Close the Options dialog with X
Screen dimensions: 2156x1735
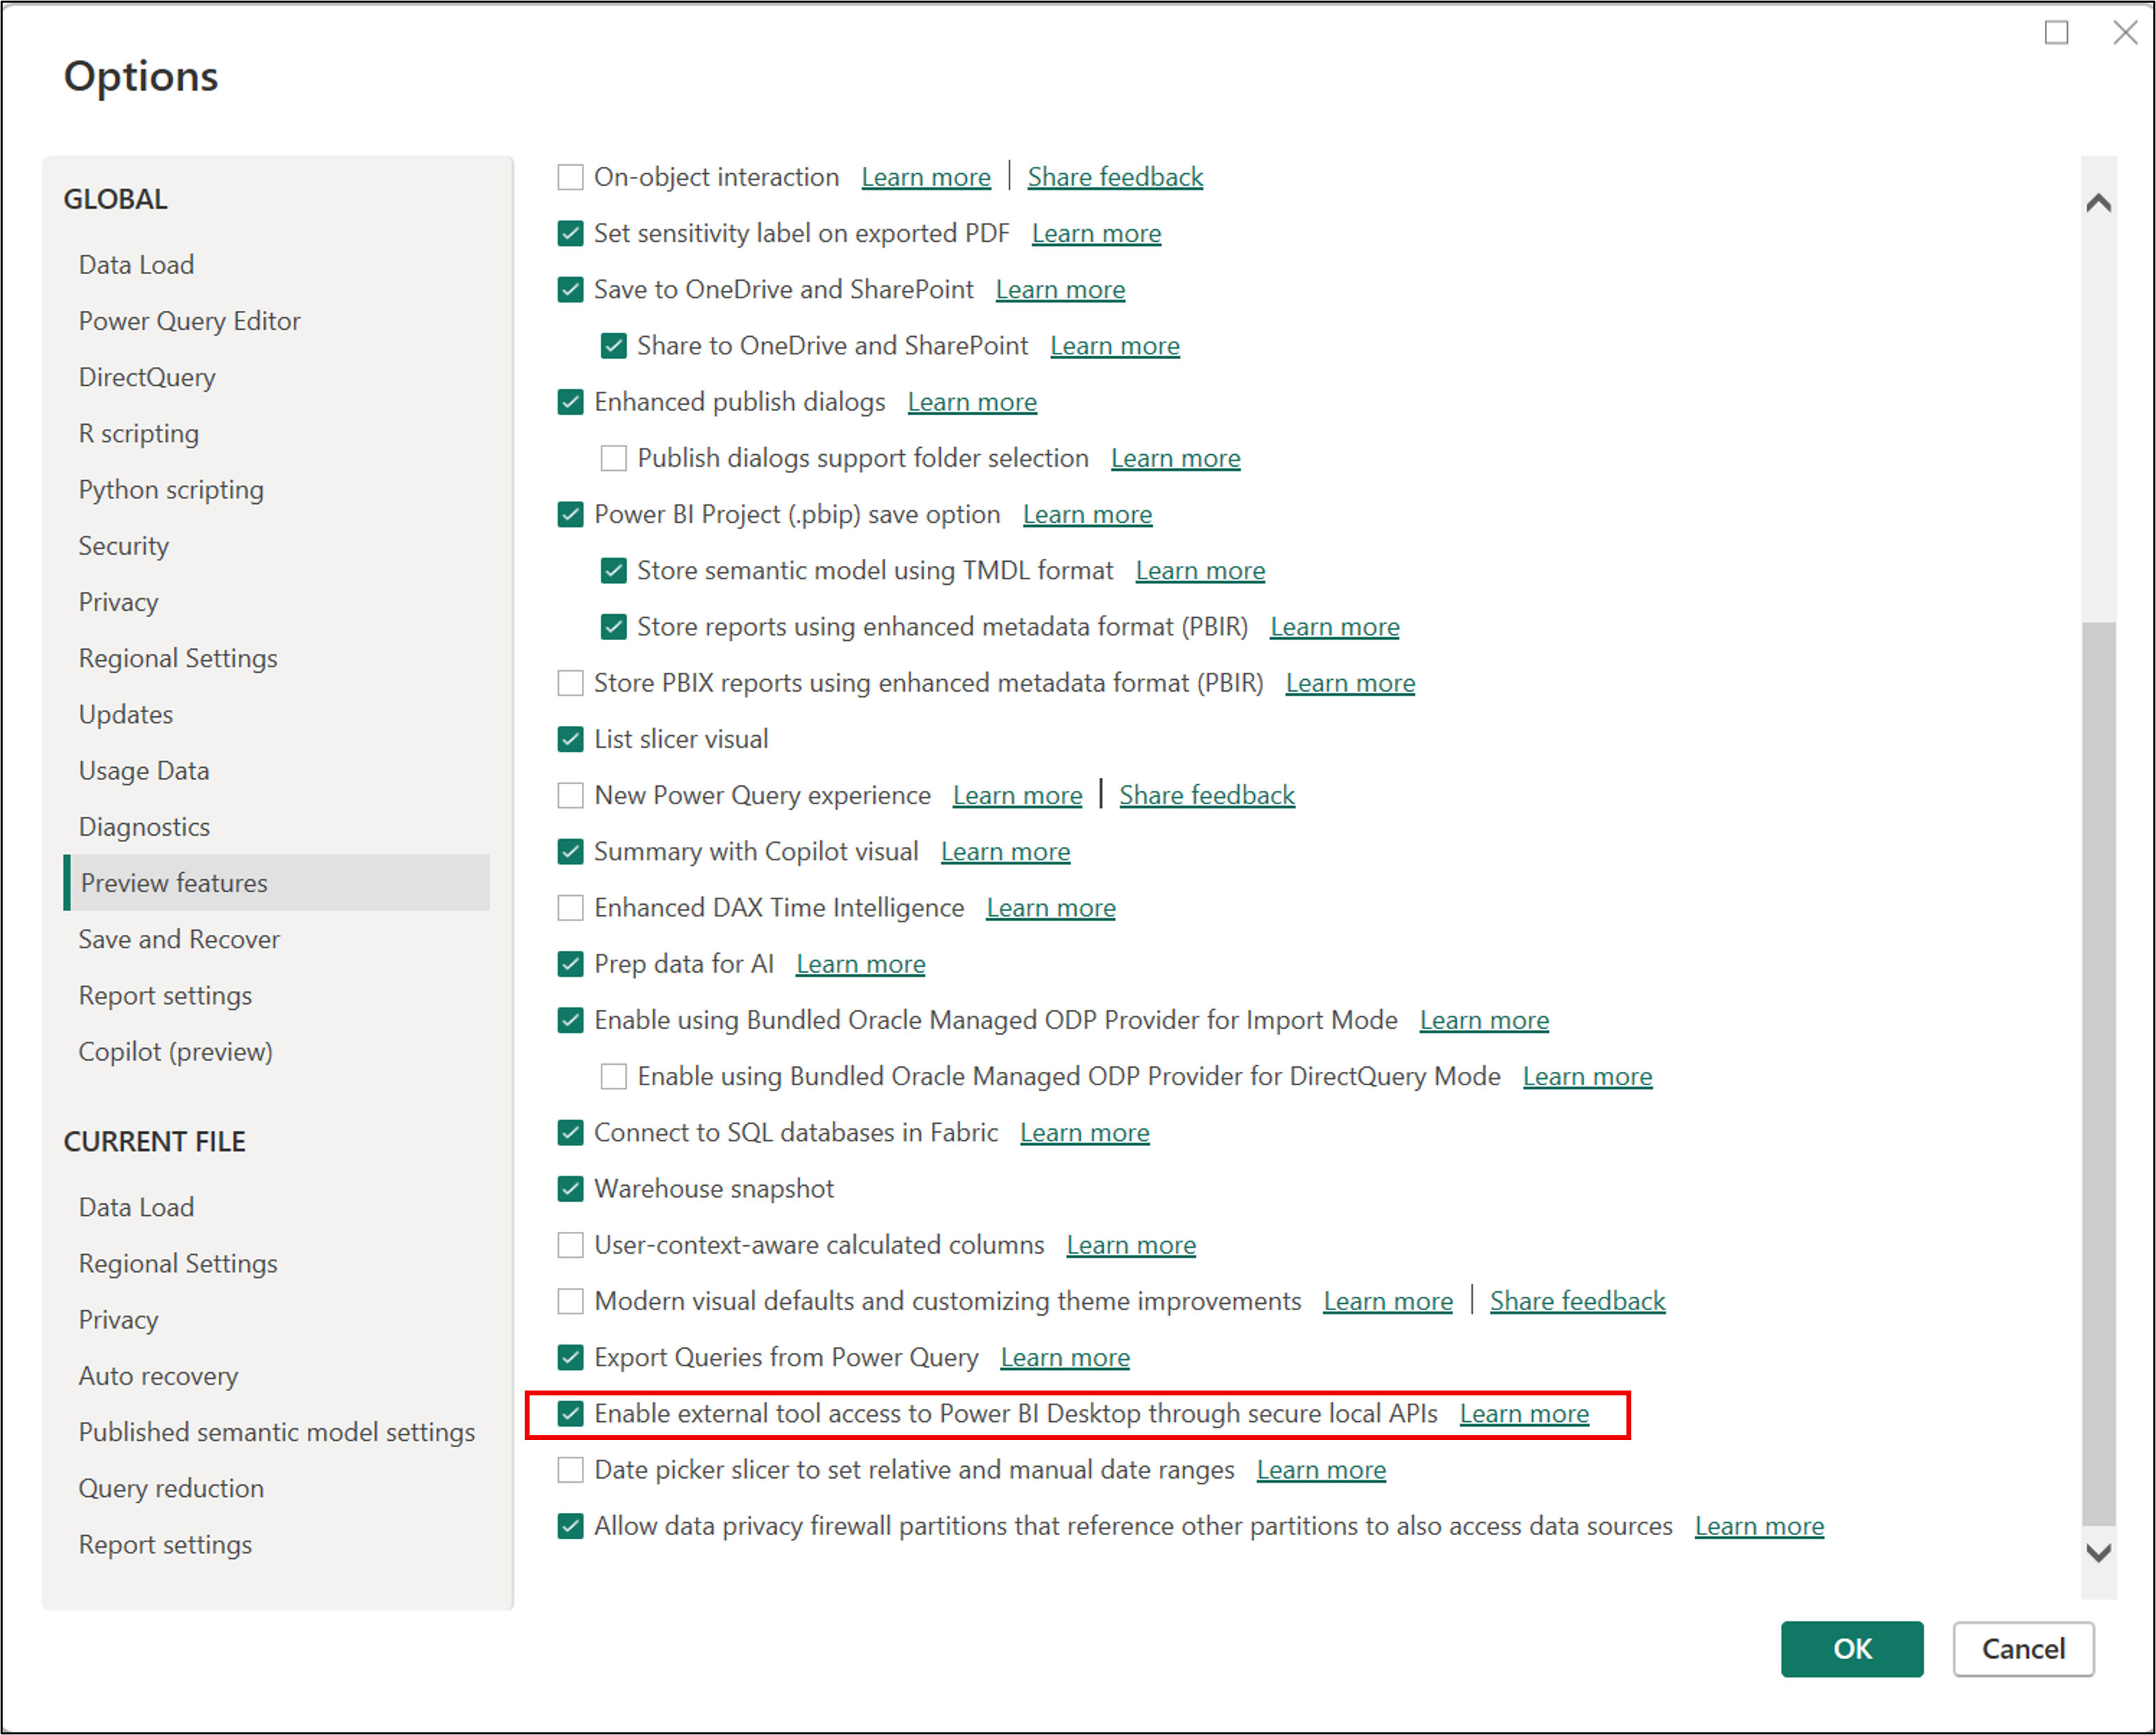[x=2125, y=33]
